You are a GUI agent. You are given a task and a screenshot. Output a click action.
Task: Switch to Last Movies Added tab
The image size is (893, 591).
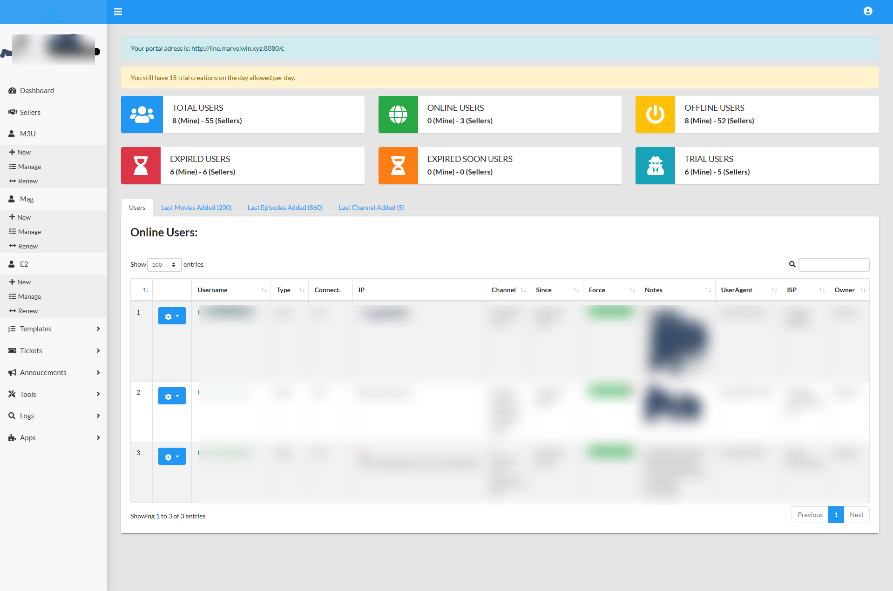point(196,208)
